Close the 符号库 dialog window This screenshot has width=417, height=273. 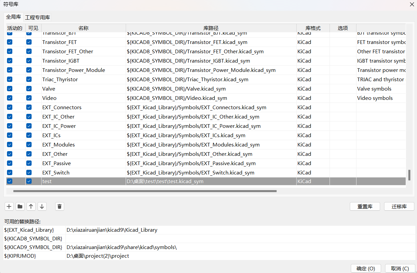411,4
